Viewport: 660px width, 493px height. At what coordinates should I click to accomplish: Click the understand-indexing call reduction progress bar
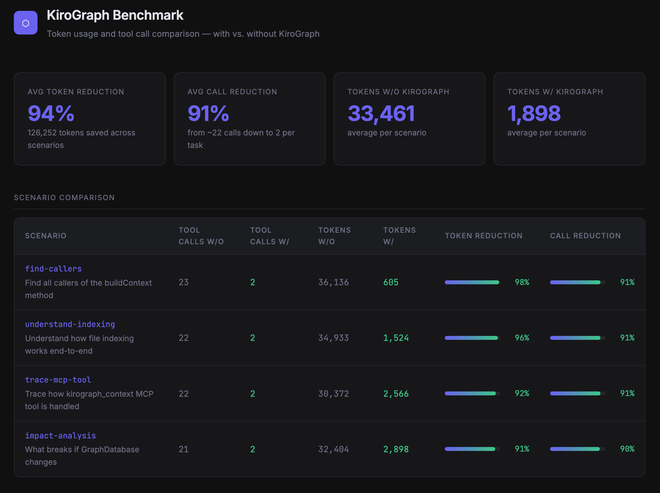pyautogui.click(x=578, y=338)
